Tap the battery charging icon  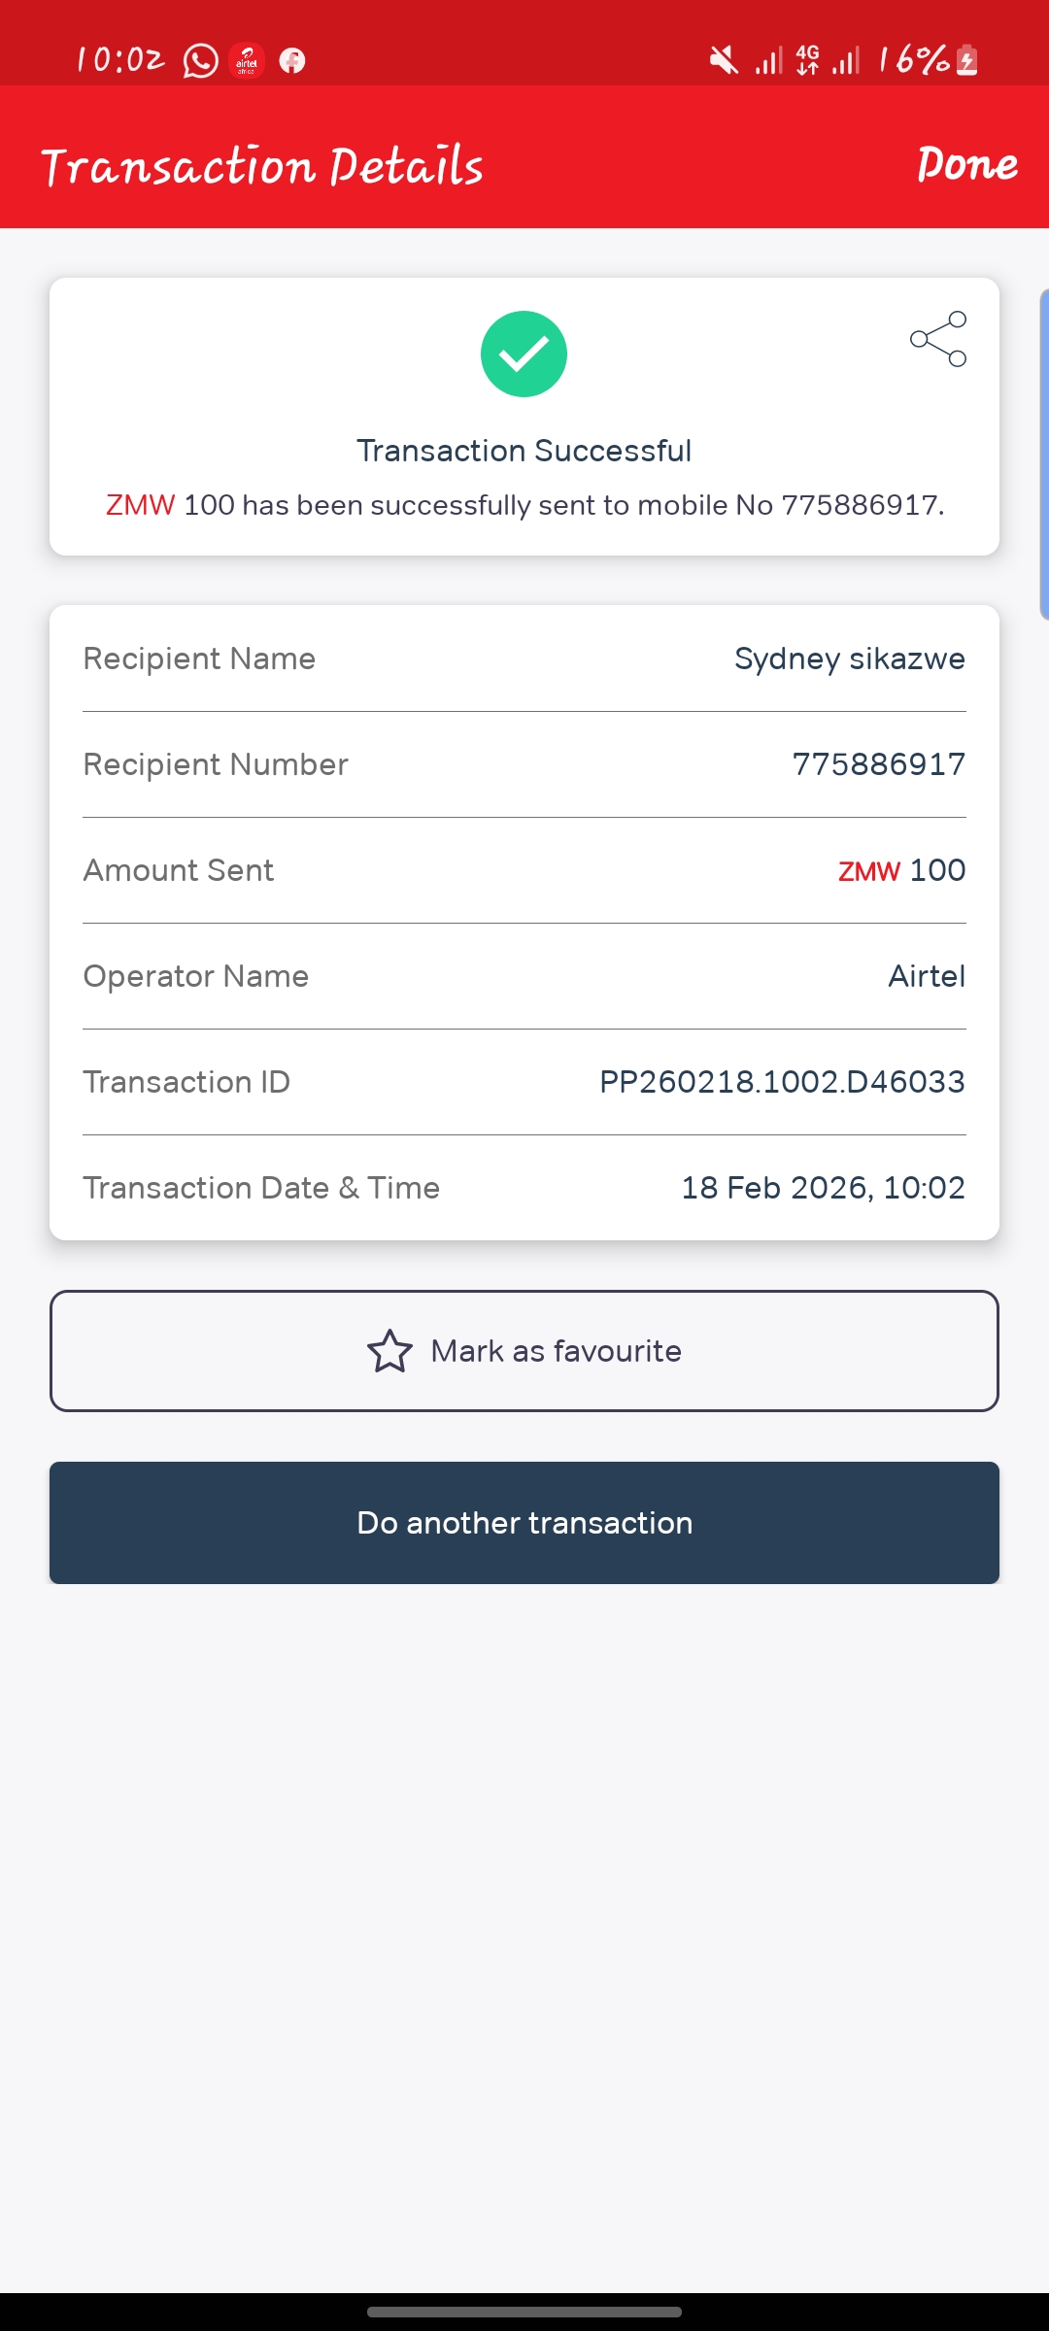966,61
